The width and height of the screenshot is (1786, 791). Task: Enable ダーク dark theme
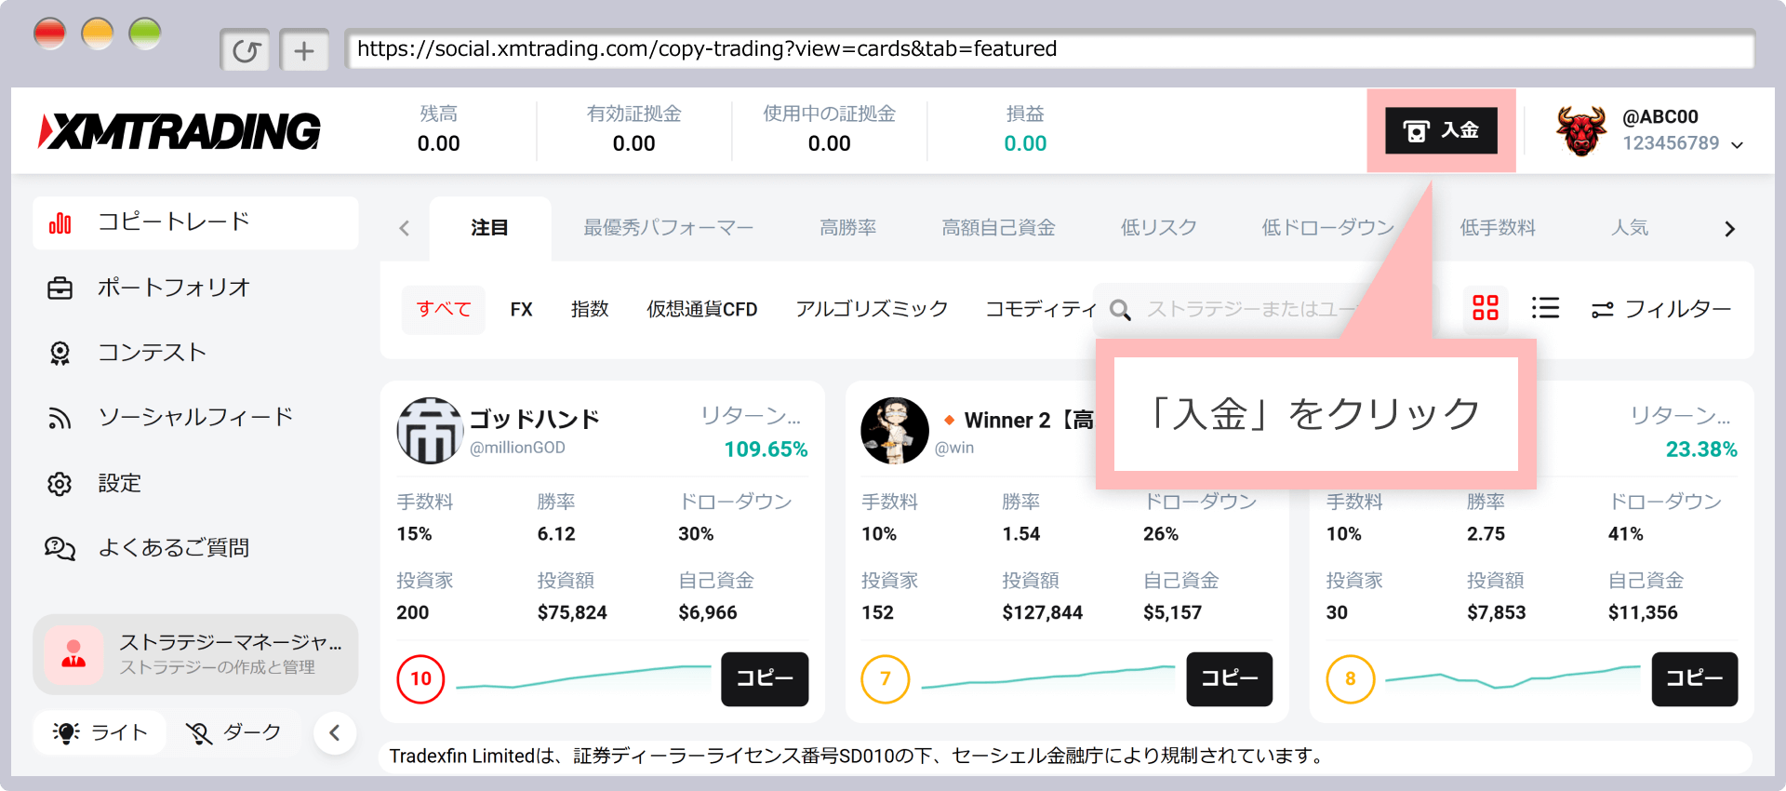(233, 732)
